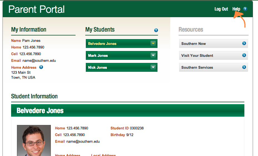Select the Belvedere Jones student name

(102, 44)
